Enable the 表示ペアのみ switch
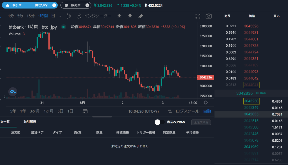Viewport: 288px width, 165px height. coord(160,122)
